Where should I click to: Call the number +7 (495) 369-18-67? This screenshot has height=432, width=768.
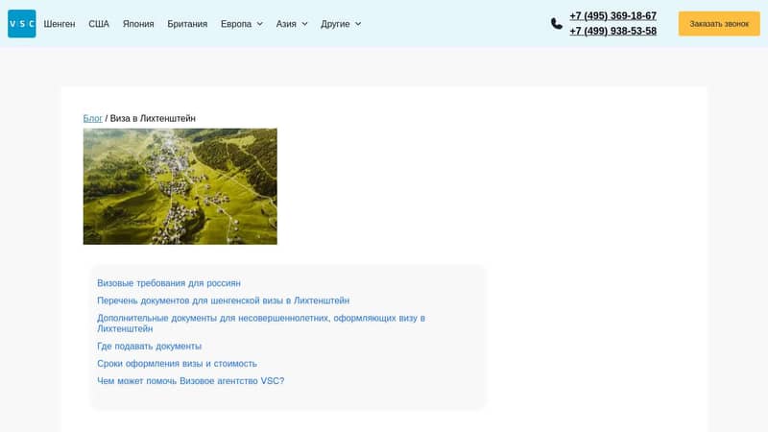pos(612,15)
